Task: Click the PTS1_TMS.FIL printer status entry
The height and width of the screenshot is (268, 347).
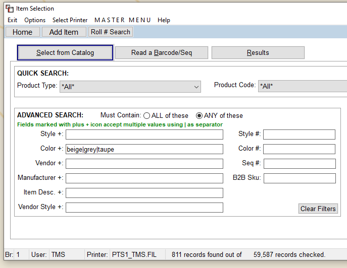Action: (134, 254)
